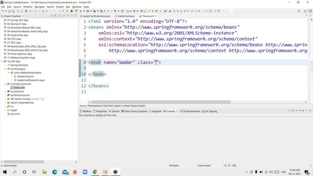Maximize the Project Explorer panel
This screenshot has height=176, width=313.
click(x=75, y=16)
